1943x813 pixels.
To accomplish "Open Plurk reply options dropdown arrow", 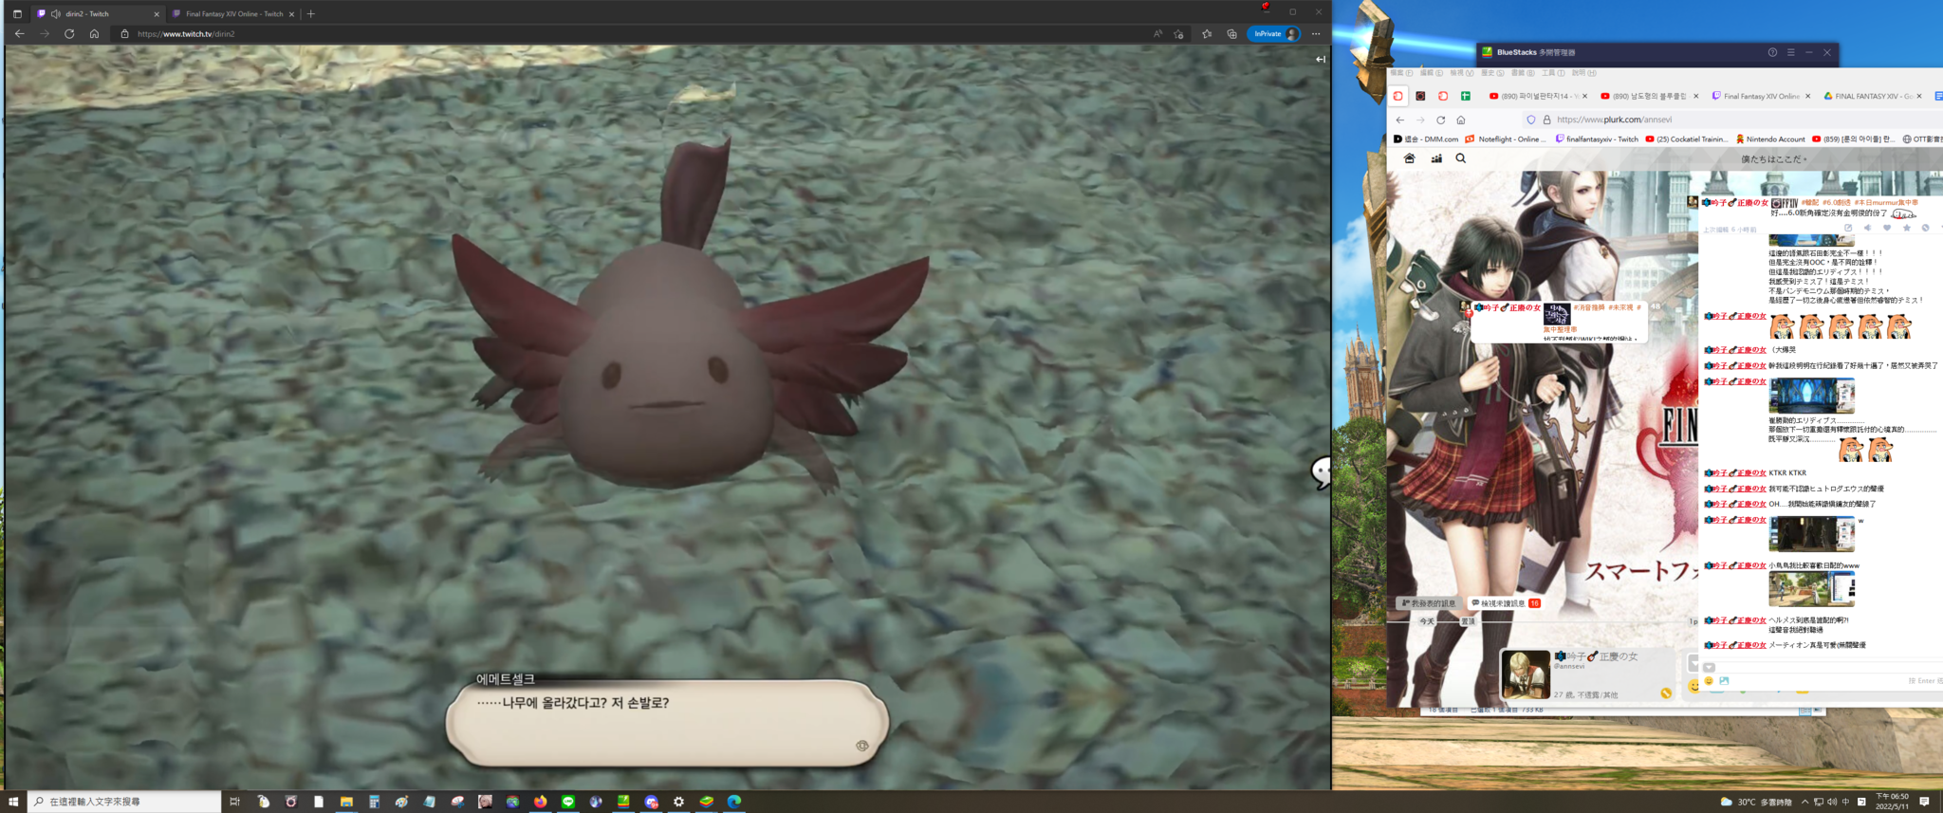I will [x=1709, y=667].
